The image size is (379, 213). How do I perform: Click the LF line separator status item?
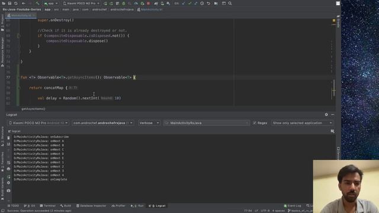point(256,211)
